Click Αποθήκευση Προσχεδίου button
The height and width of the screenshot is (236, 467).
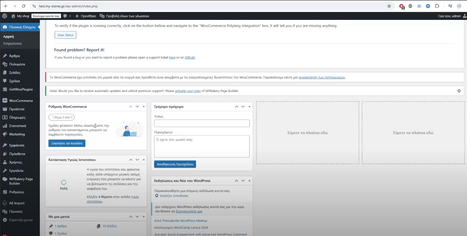pos(175,164)
